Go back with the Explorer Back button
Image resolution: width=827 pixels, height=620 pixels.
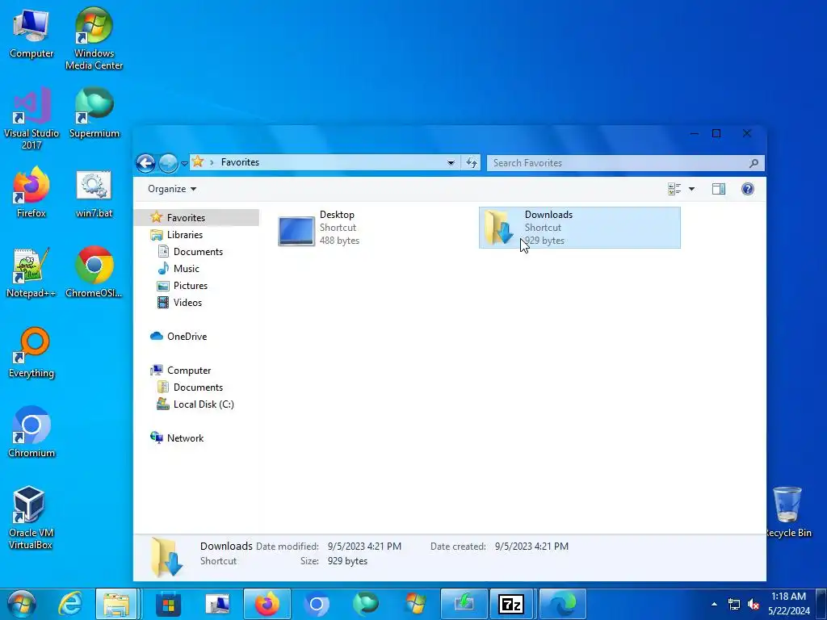pos(145,163)
